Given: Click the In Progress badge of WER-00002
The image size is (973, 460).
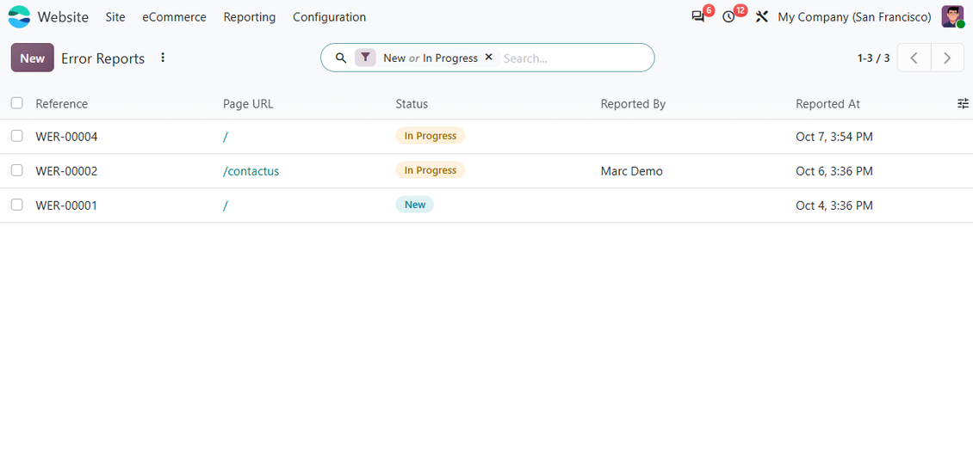Looking at the screenshot, I should (430, 170).
